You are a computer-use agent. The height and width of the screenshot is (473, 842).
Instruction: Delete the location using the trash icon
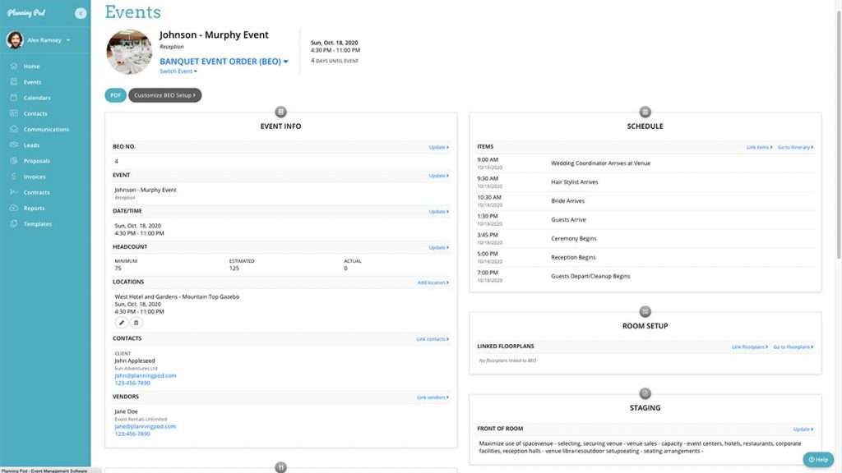pos(136,323)
